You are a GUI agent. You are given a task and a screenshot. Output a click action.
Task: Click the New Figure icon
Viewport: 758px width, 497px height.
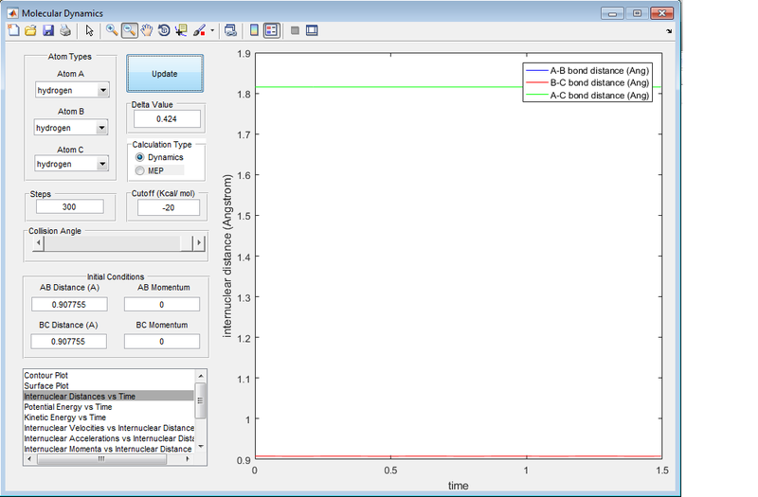coord(13,30)
